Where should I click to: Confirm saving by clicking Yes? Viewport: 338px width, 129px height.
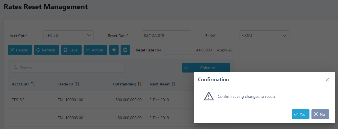[x=300, y=114]
